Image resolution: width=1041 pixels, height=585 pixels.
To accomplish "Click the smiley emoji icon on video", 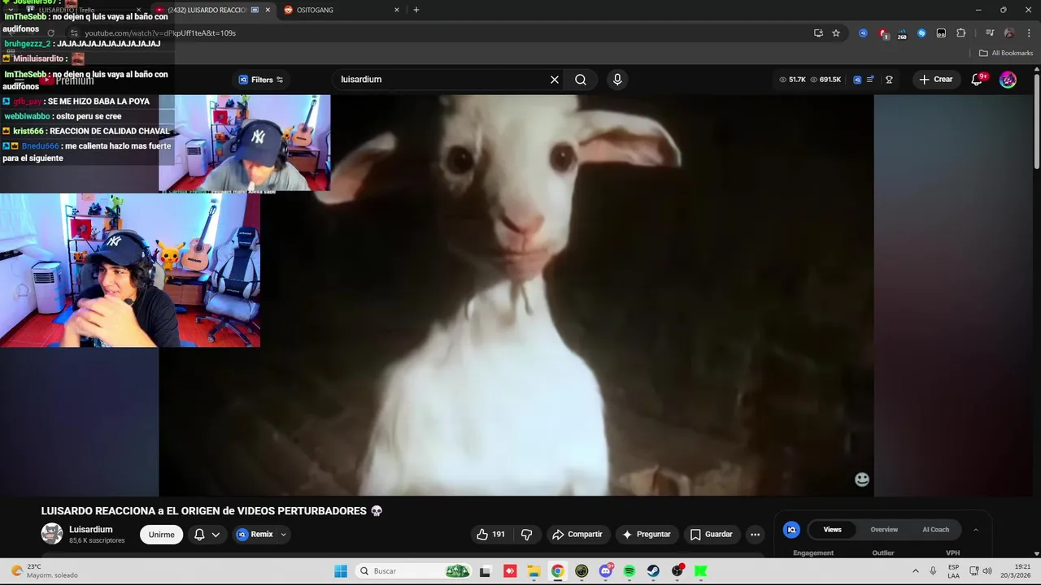I will tap(862, 479).
